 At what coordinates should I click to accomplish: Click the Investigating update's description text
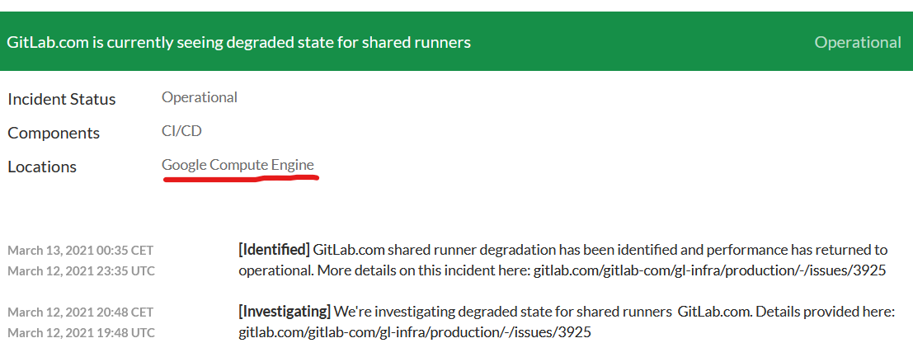tap(567, 322)
